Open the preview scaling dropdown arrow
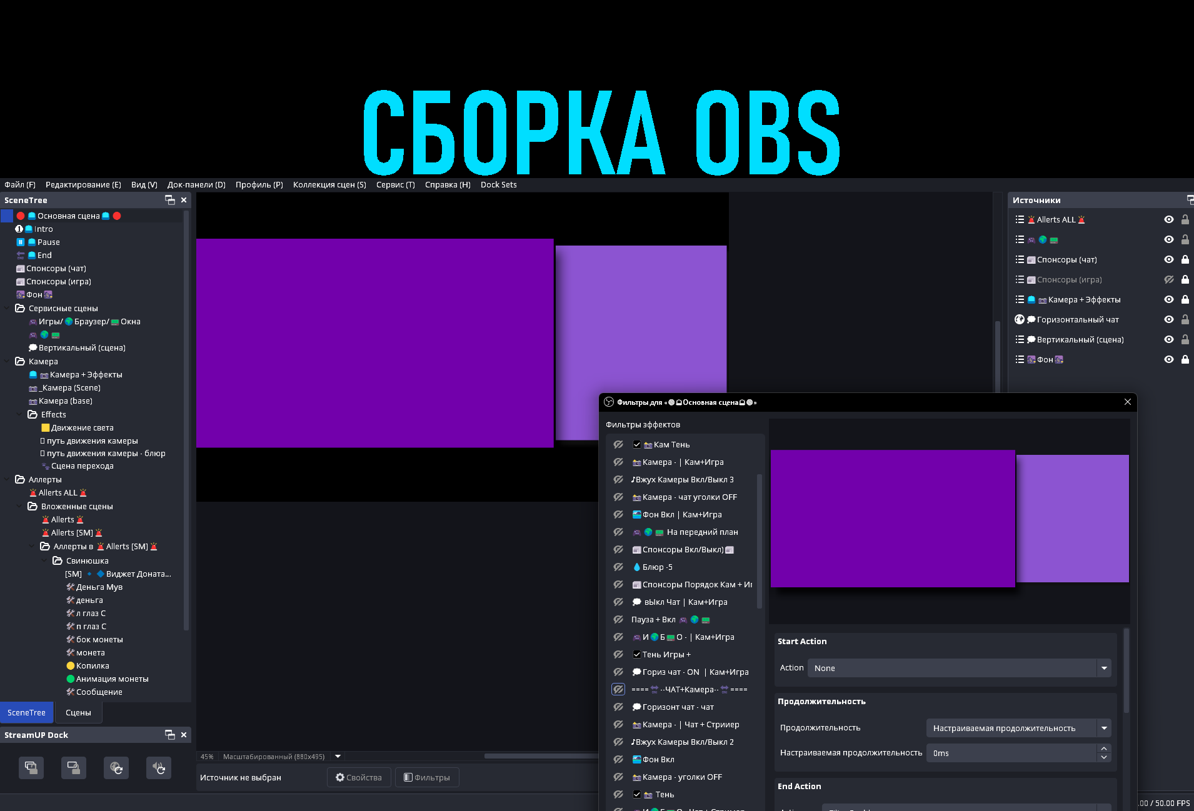 tap(338, 757)
